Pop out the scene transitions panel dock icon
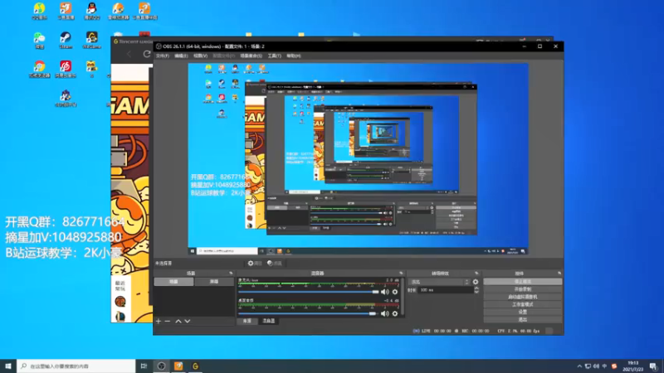This screenshot has height=373, width=664. coord(476,274)
